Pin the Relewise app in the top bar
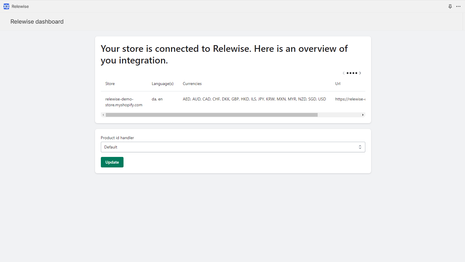This screenshot has height=262, width=465. point(450,6)
